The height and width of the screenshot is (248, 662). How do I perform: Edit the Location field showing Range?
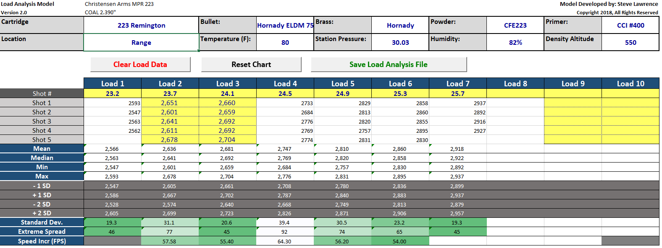point(141,42)
